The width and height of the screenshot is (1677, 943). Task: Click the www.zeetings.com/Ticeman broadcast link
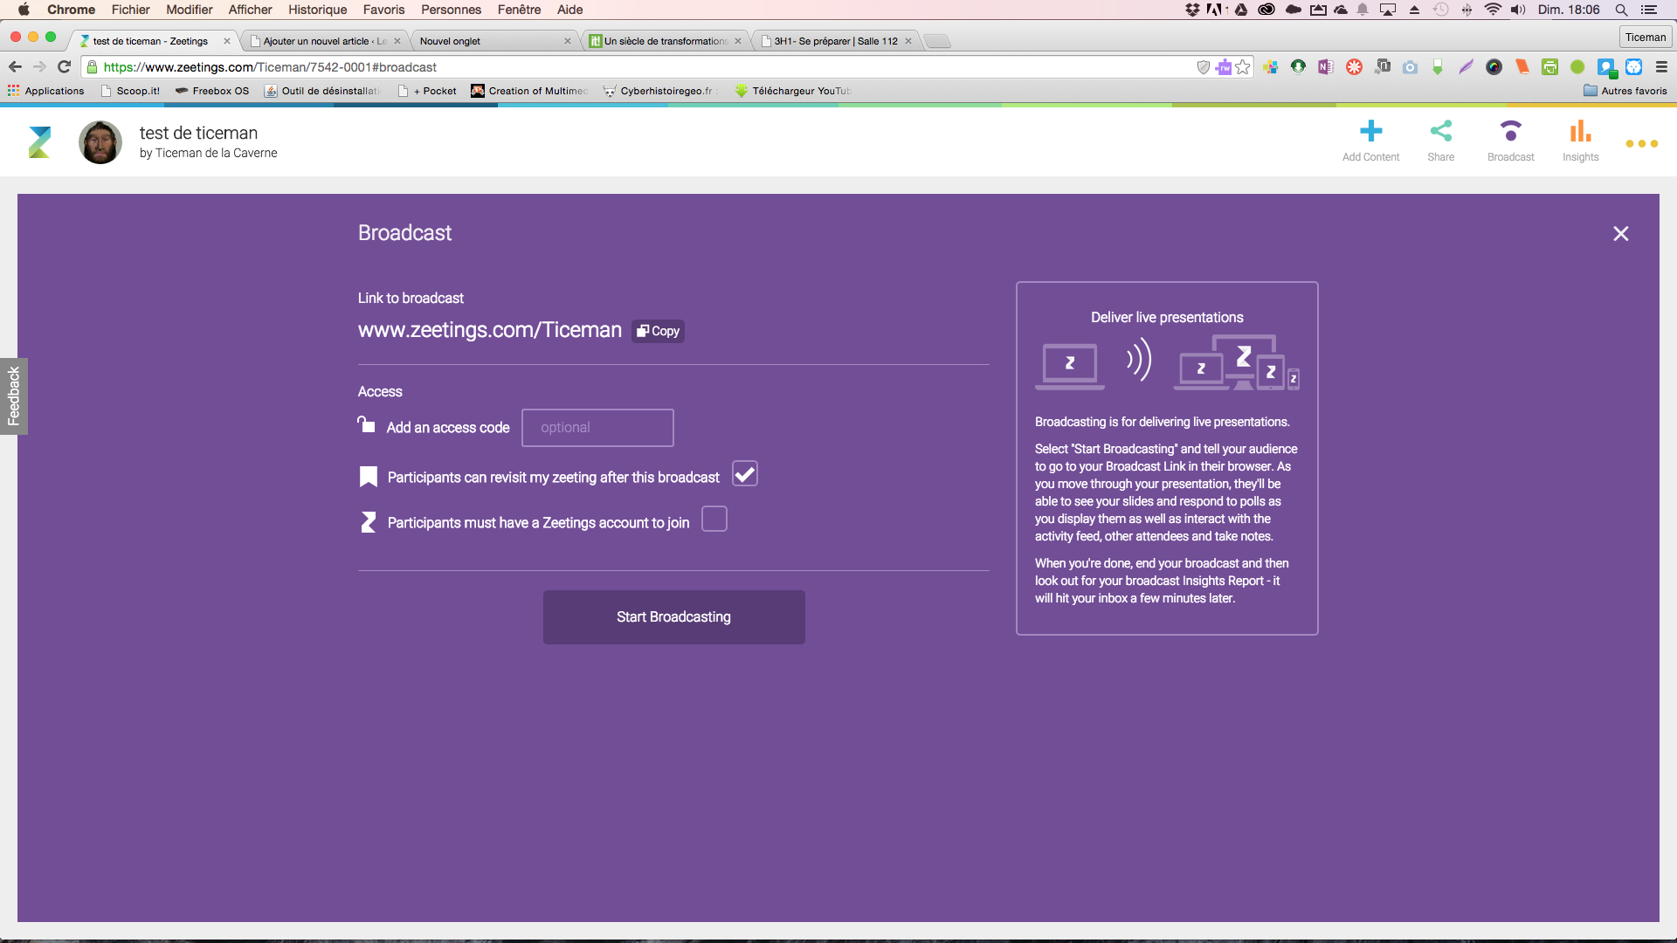coord(490,330)
